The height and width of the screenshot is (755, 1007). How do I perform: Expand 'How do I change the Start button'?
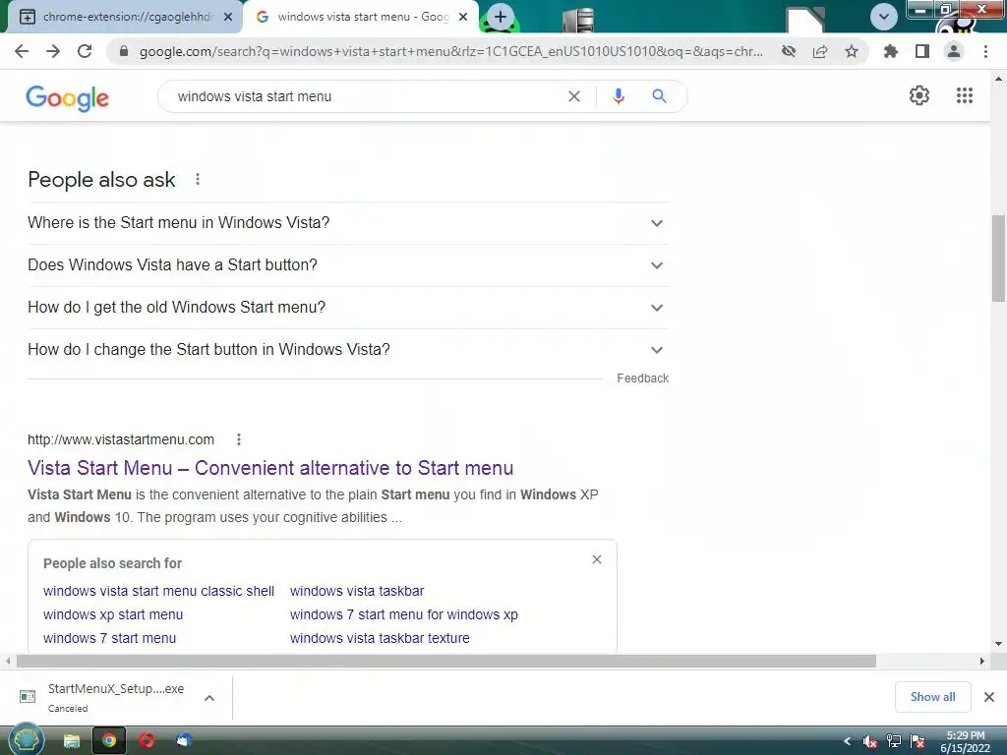click(x=348, y=350)
